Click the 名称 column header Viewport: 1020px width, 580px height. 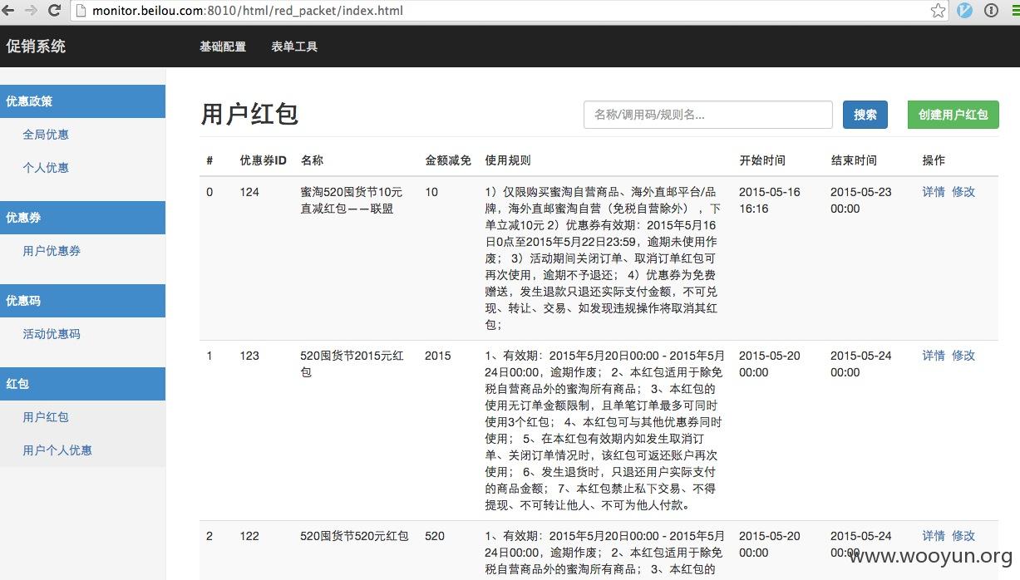[x=312, y=160]
